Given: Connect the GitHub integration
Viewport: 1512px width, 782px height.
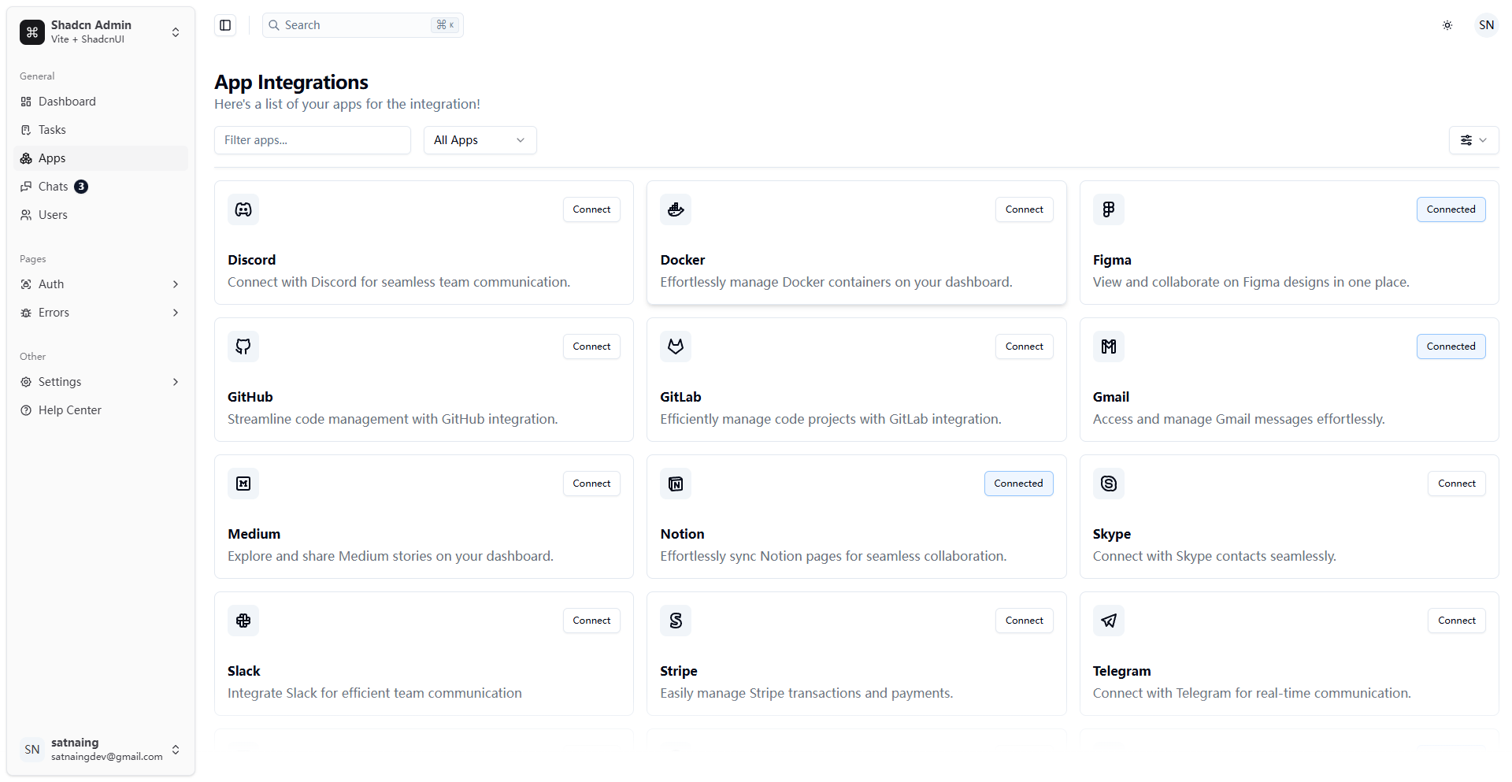Looking at the screenshot, I should pos(591,347).
